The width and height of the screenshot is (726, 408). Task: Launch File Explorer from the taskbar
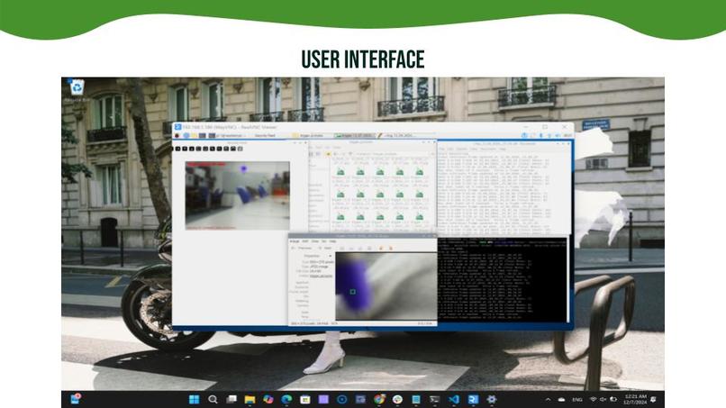250,399
